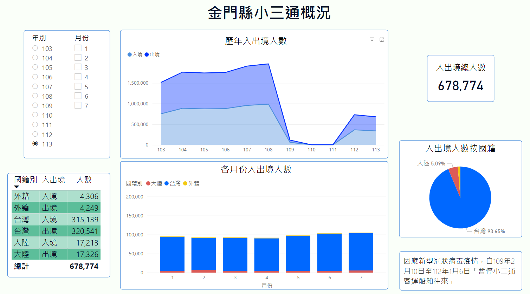Sort by the 入出境 column header
The height and width of the screenshot is (294, 530).
pos(53,180)
